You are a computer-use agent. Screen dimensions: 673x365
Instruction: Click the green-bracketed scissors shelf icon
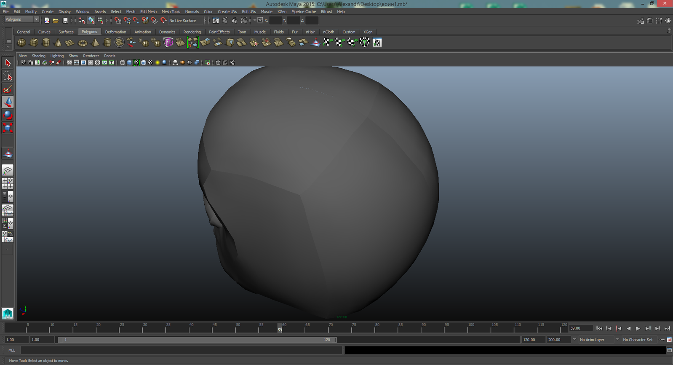point(192,42)
